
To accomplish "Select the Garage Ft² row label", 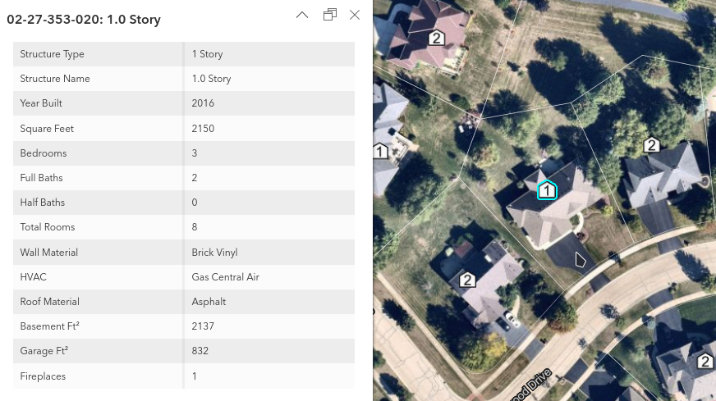I will [x=44, y=351].
